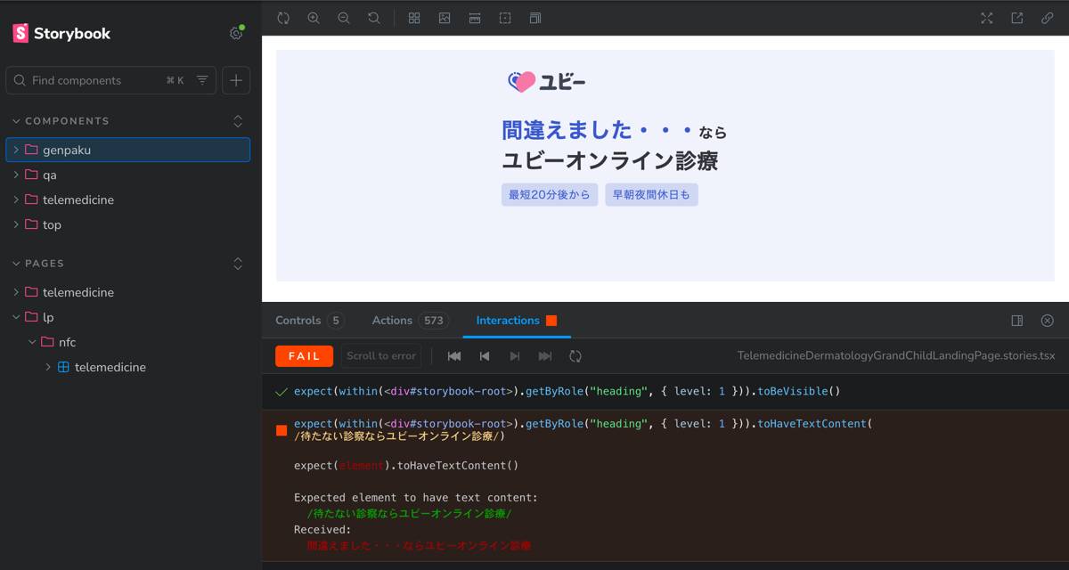Click the red Received text content line
The image size is (1069, 570).
[419, 546]
